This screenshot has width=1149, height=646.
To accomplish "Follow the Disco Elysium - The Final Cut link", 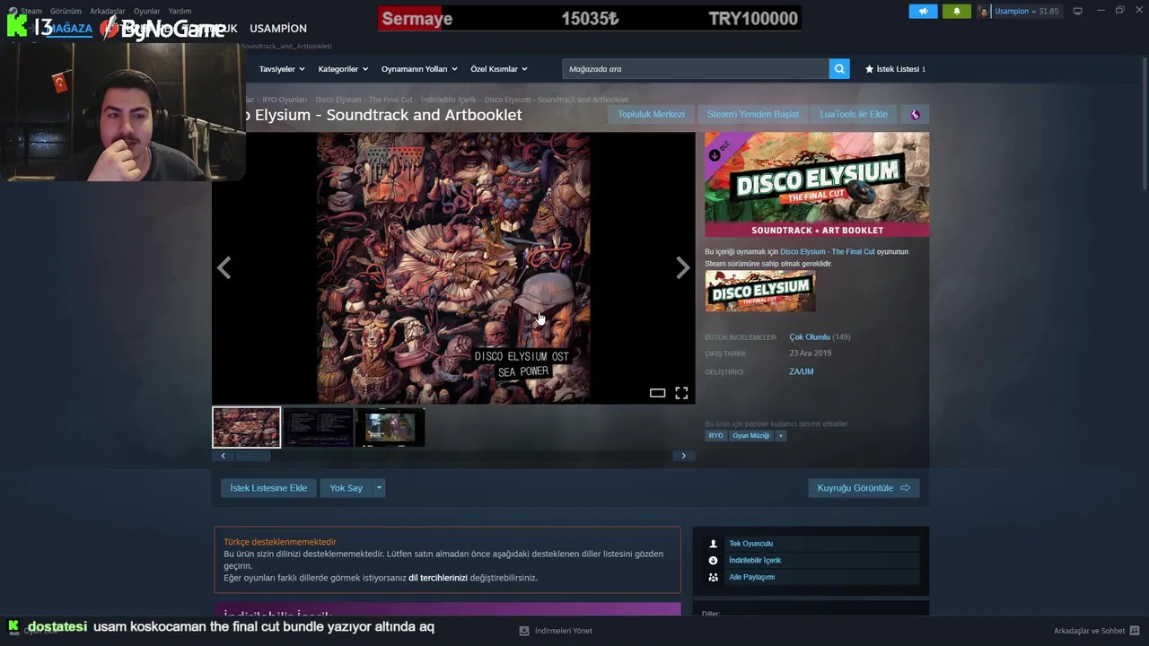I will tap(827, 252).
